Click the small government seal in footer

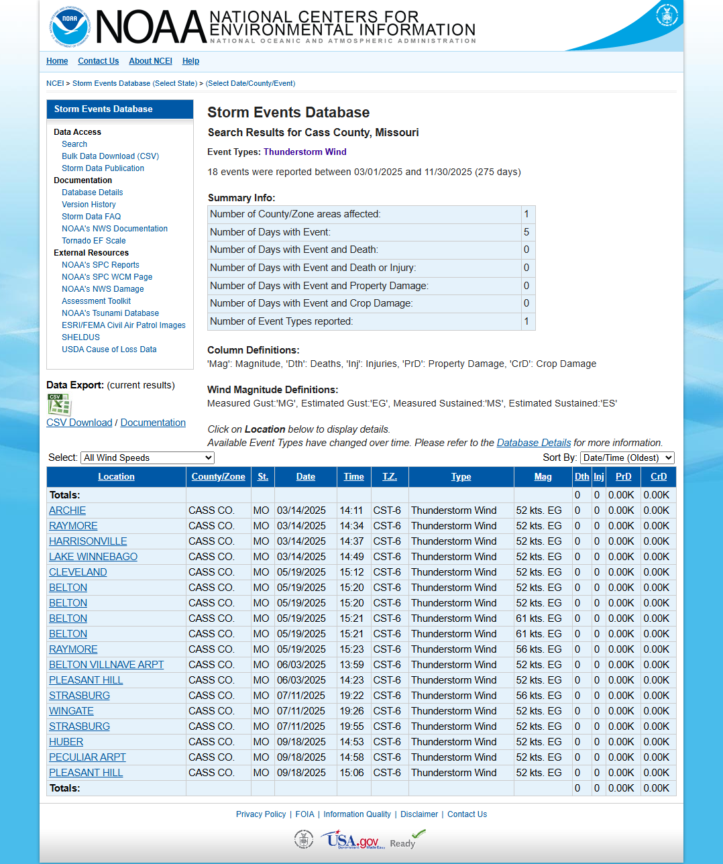(x=303, y=839)
